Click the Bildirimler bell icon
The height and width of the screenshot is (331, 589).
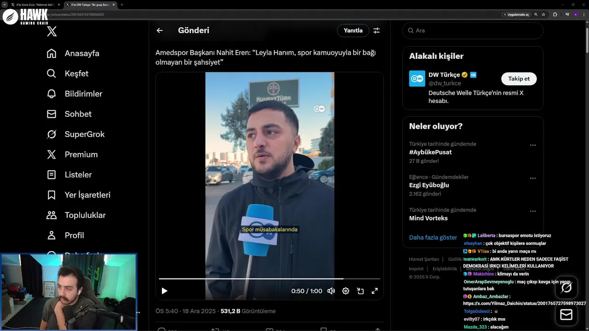point(52,94)
